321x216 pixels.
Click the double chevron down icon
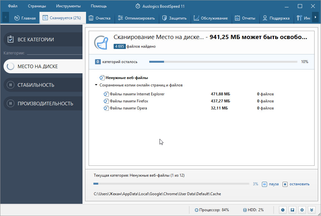312,210
